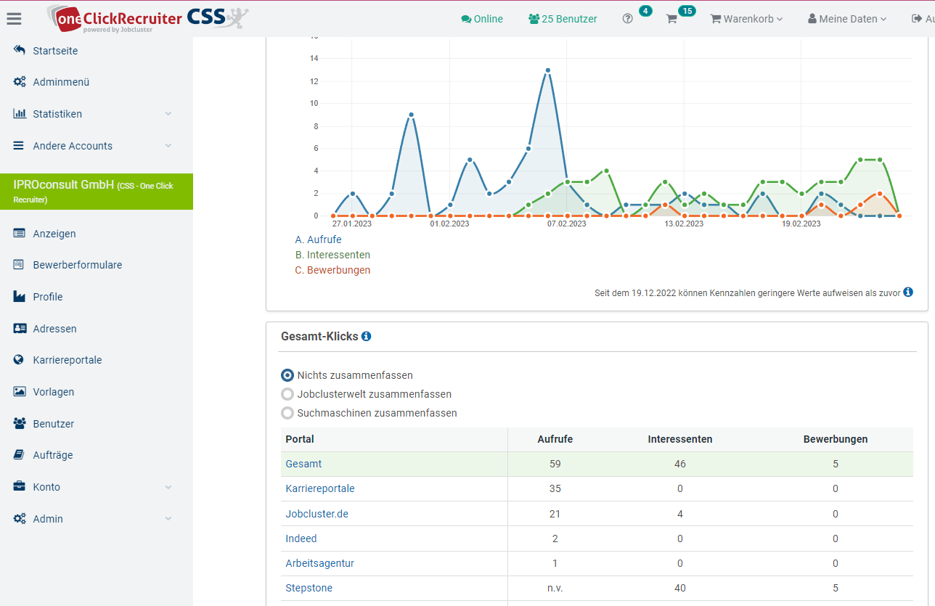Click the Portal column header
The image size is (935, 606).
(x=300, y=439)
